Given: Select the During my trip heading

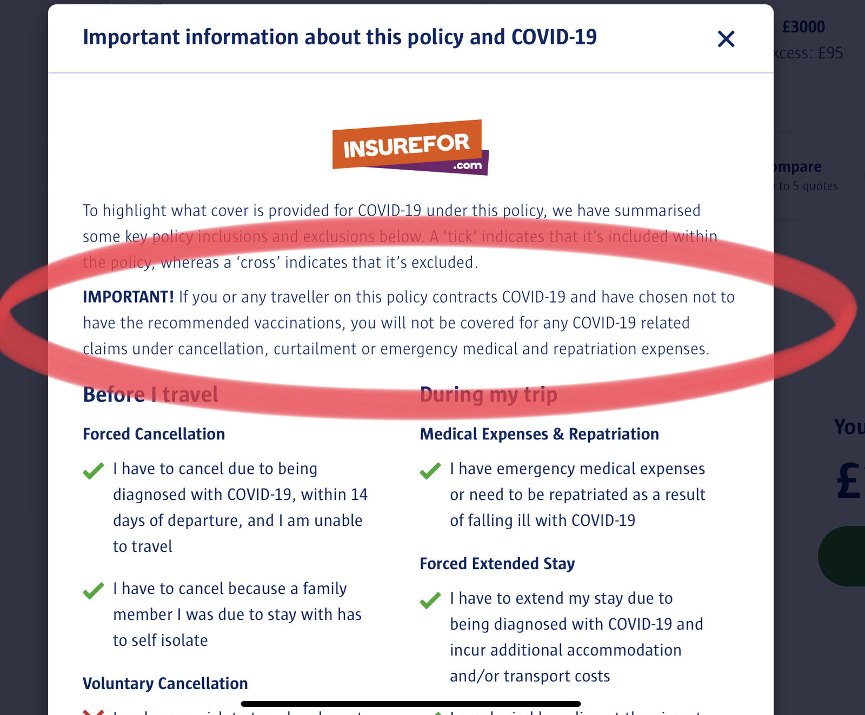Looking at the screenshot, I should point(488,395).
